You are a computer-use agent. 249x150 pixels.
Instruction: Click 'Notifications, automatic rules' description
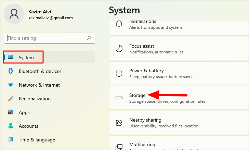[156, 52]
